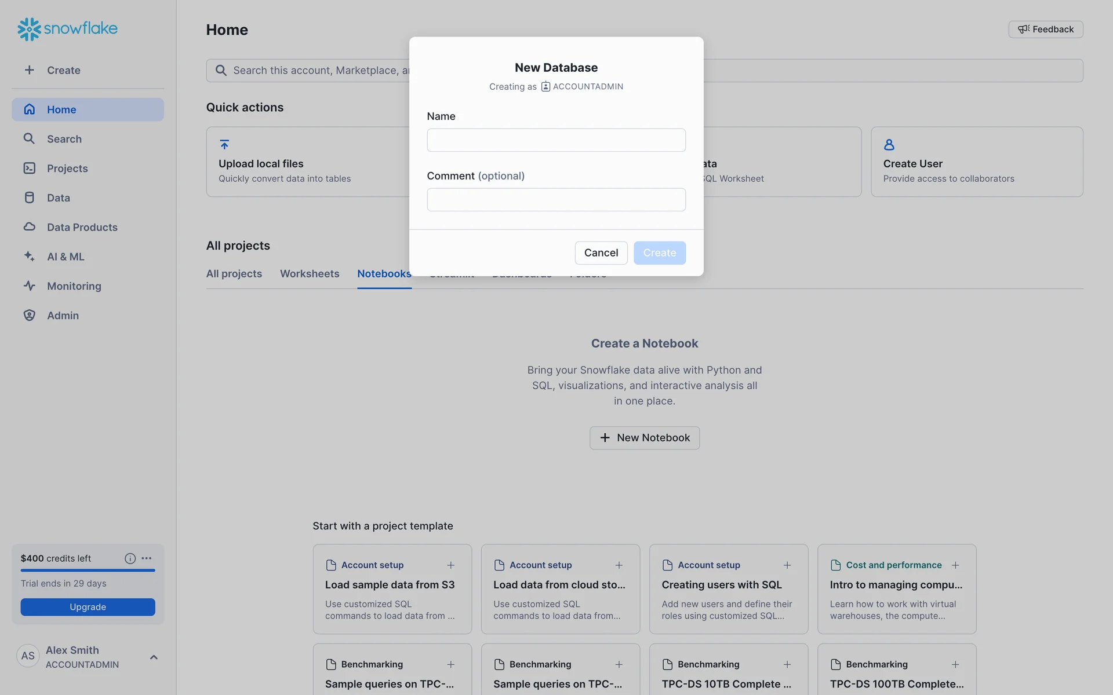The width and height of the screenshot is (1113, 695).
Task: Open the credits three-dot more menu
Action: (x=147, y=558)
